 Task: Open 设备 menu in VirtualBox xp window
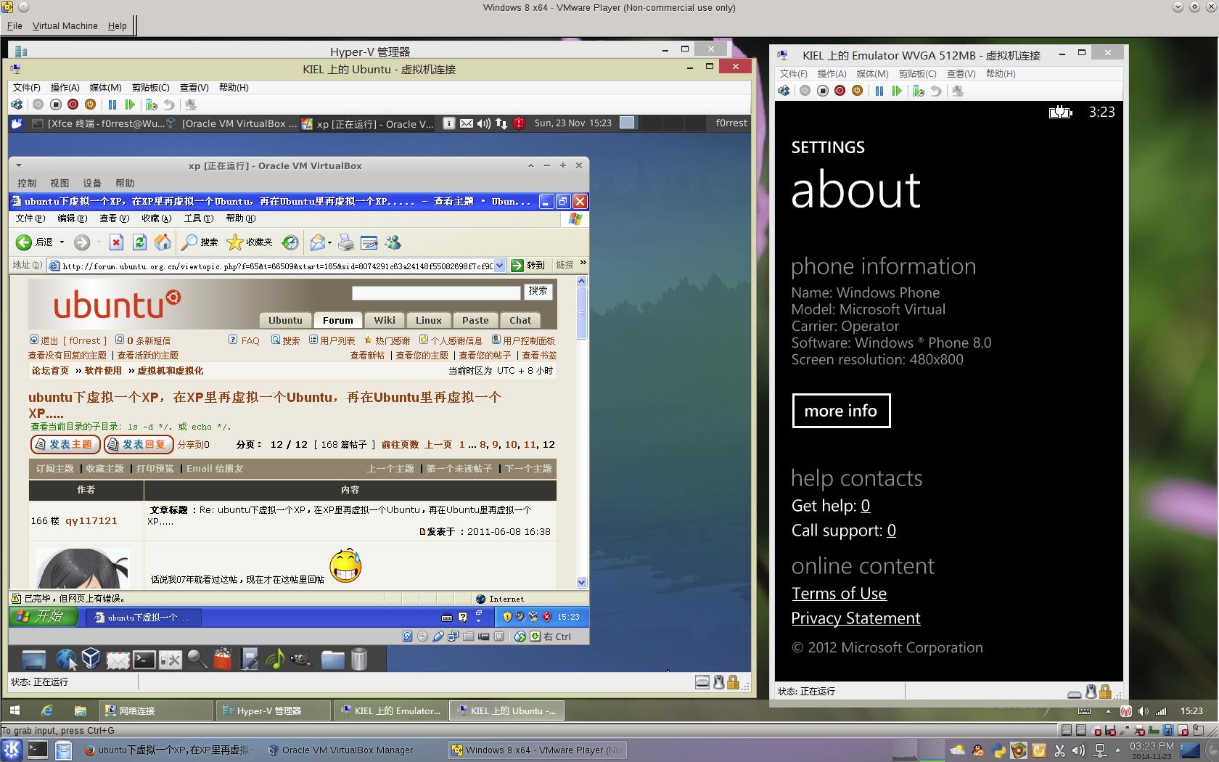point(92,183)
